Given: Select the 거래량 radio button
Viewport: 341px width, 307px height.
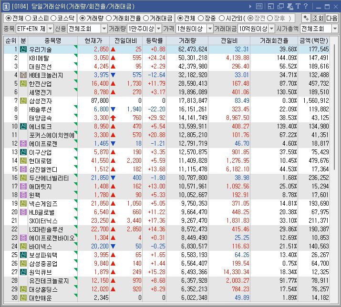Looking at the screenshot, I should coord(83,18).
